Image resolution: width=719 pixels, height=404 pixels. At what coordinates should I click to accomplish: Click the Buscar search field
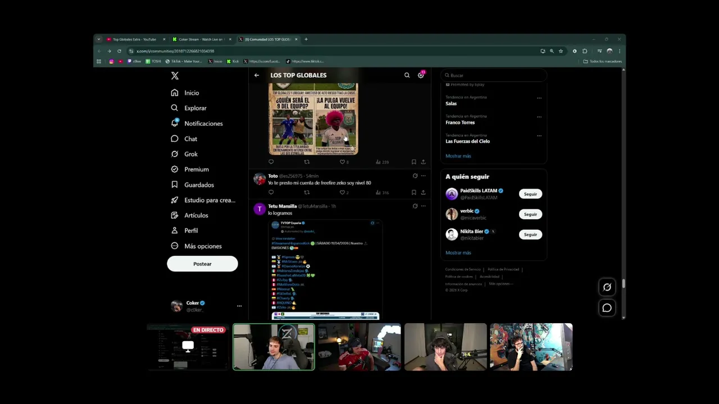coord(493,75)
